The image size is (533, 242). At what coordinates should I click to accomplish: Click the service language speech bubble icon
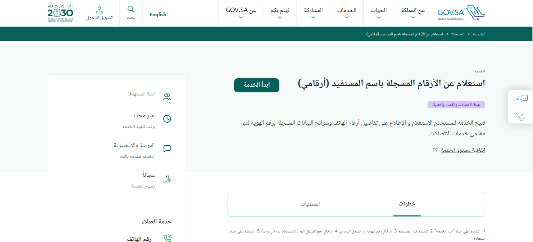pyautogui.click(x=167, y=148)
